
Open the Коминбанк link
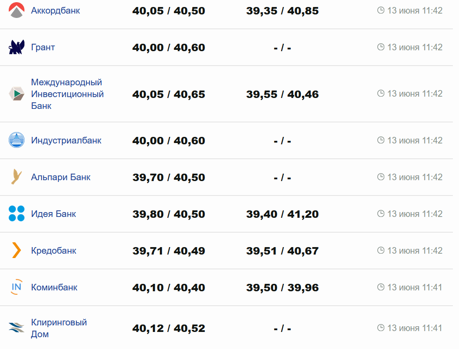54,287
